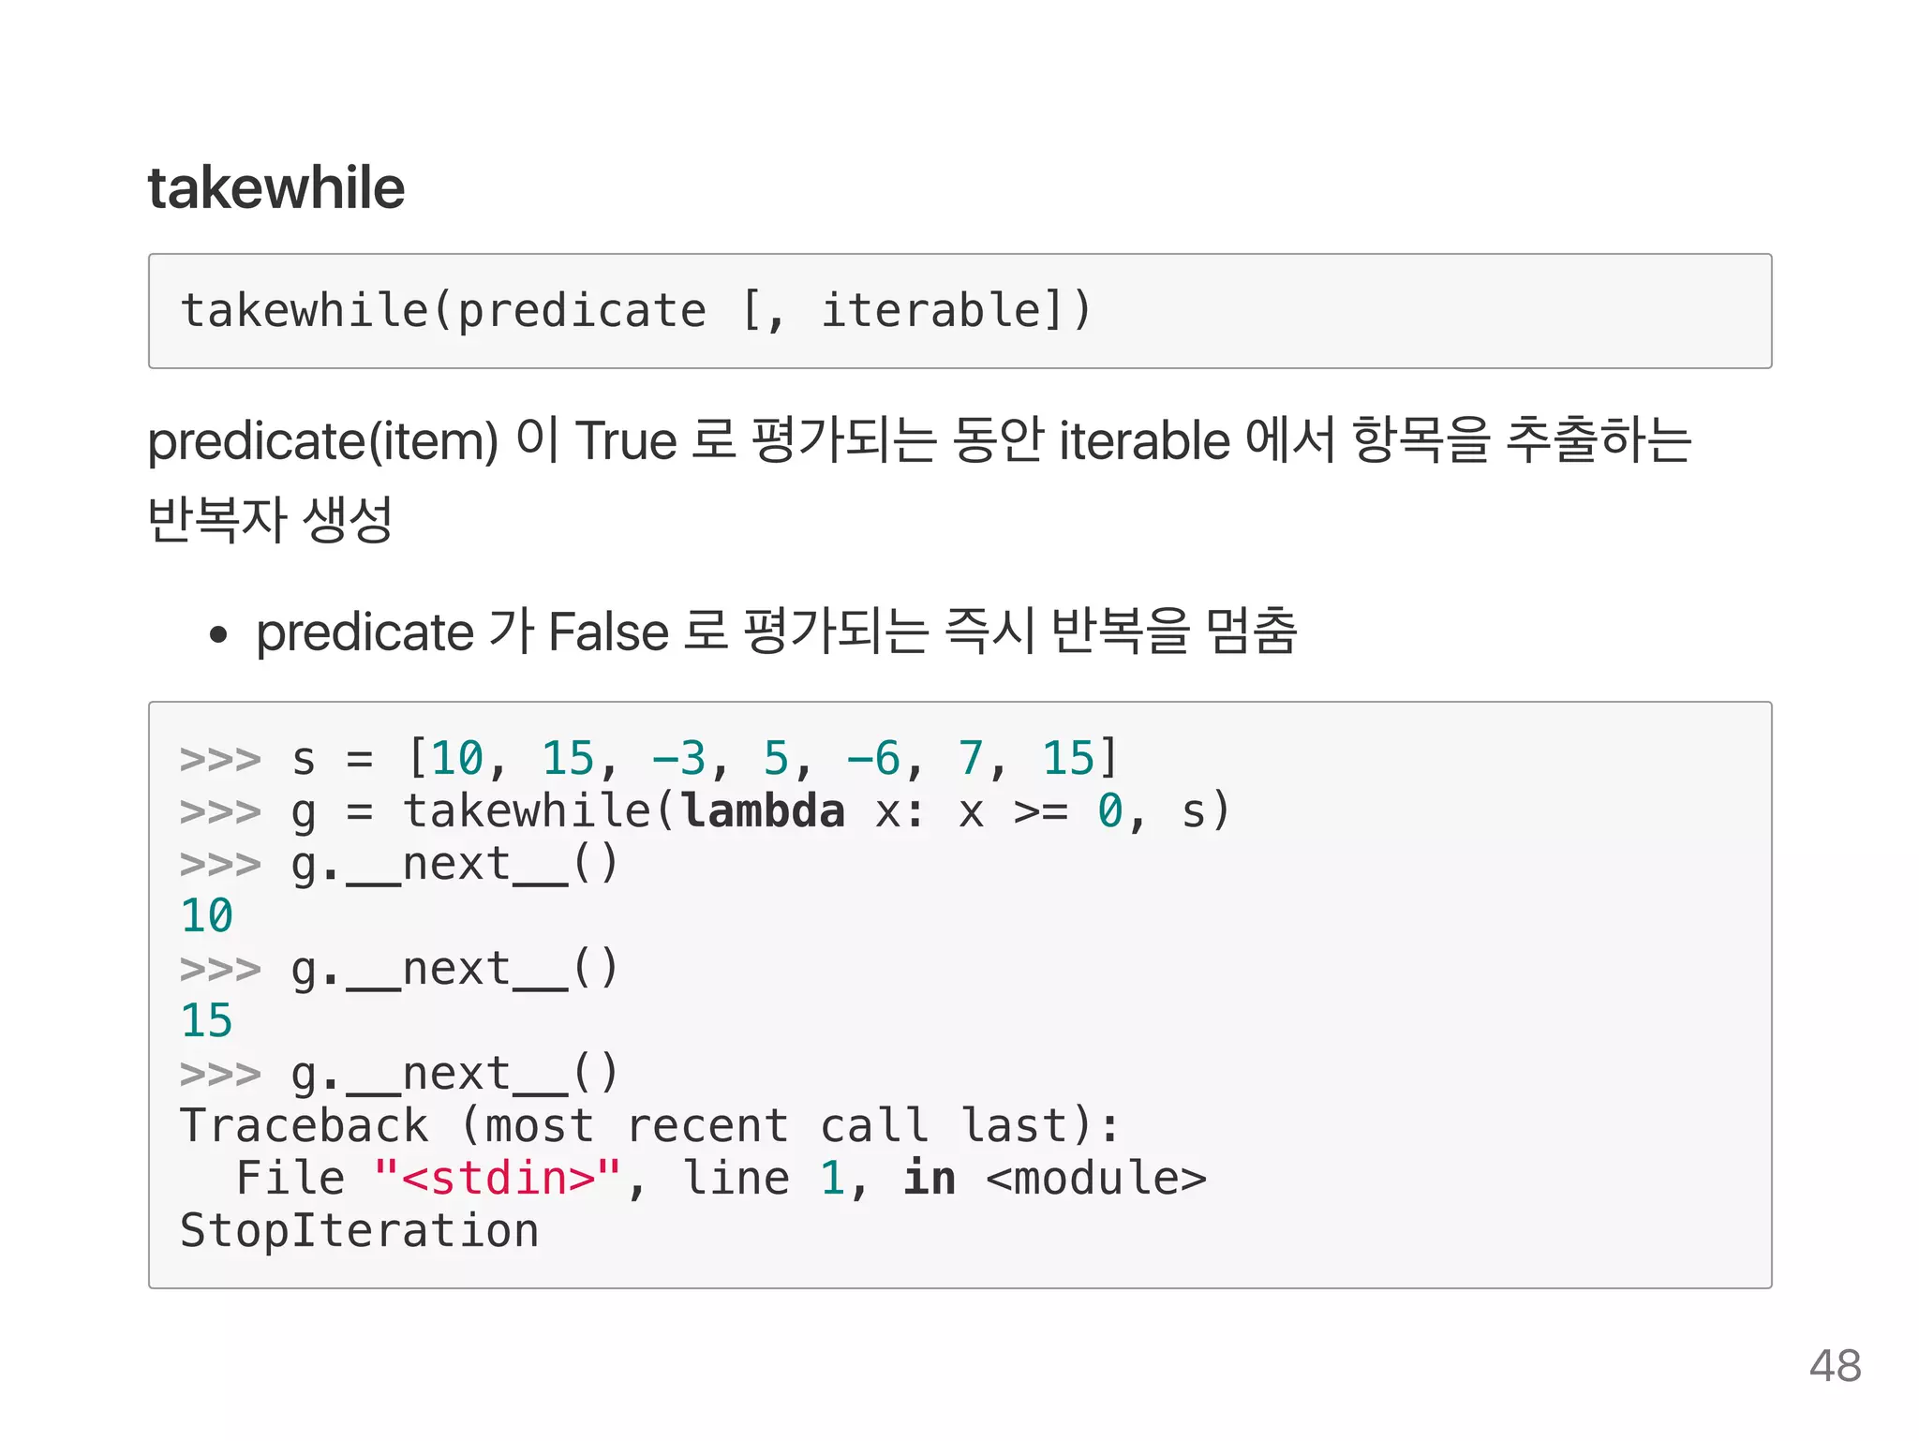Click the takewhile slide heading
This screenshot has width=1919, height=1441.
point(276,187)
